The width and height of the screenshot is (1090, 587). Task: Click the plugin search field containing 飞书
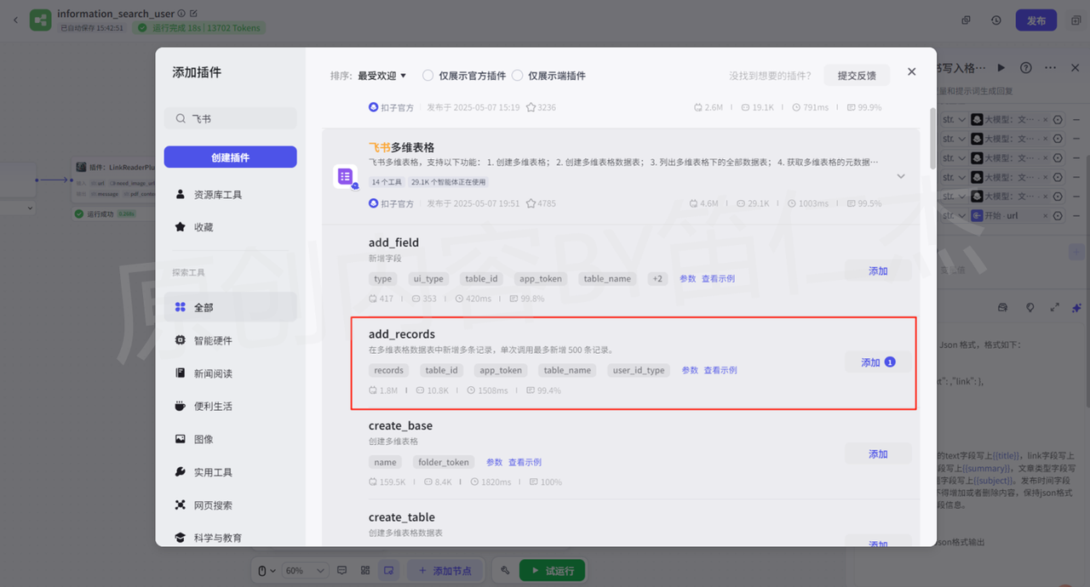(230, 119)
